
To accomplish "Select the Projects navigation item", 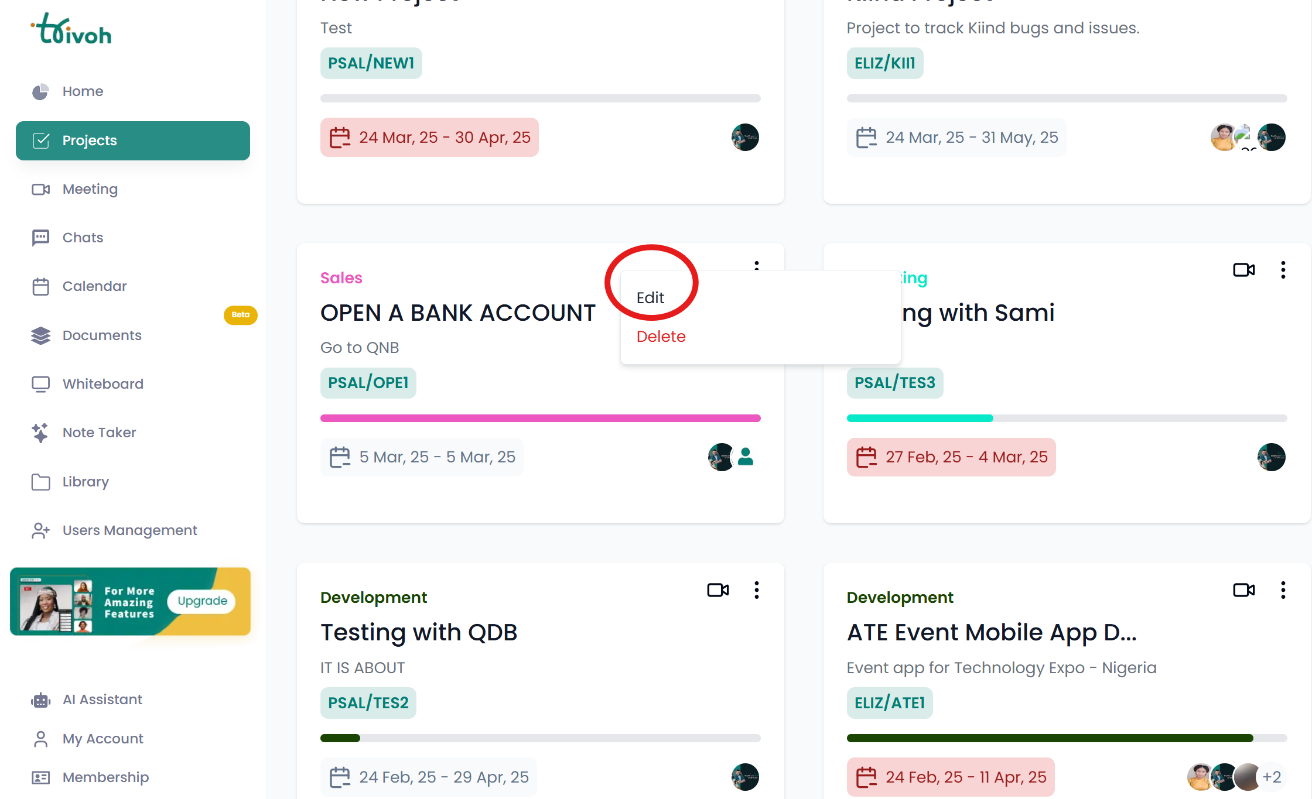I will pyautogui.click(x=89, y=140).
